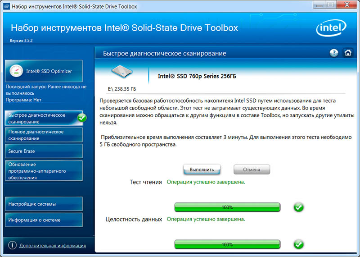The width and height of the screenshot is (360, 257).
Task: Open Secure Erase section
Action: pyautogui.click(x=44, y=151)
